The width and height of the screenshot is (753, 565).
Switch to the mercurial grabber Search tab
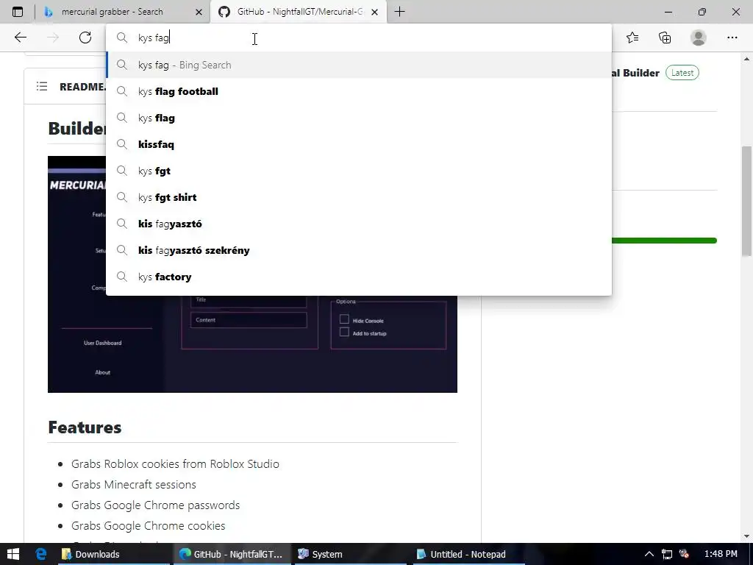[123, 12]
